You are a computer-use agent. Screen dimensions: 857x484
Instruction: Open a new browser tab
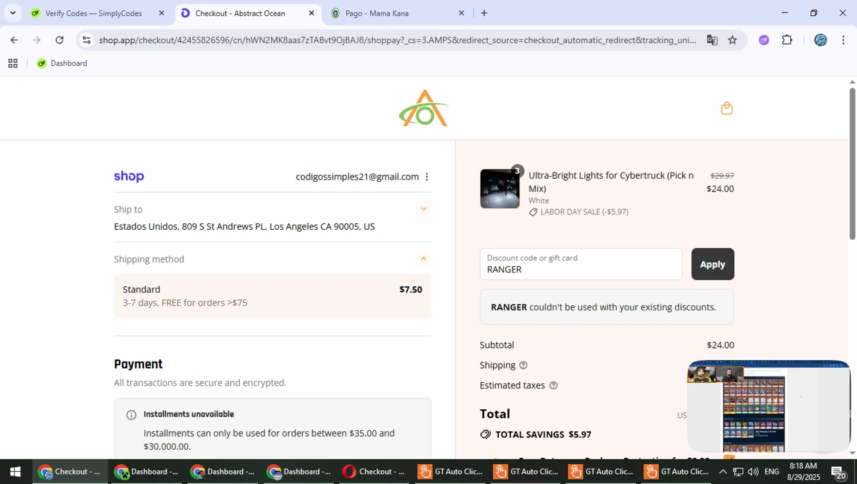(484, 13)
